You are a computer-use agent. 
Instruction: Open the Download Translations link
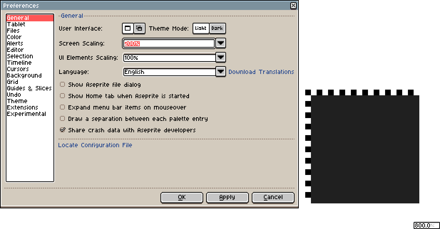click(x=261, y=72)
